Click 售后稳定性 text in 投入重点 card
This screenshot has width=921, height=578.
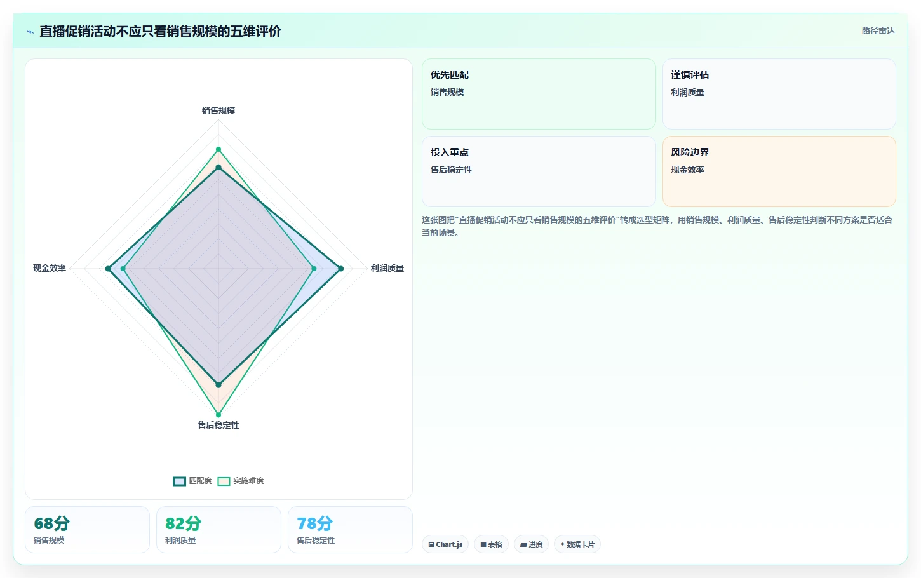[451, 170]
